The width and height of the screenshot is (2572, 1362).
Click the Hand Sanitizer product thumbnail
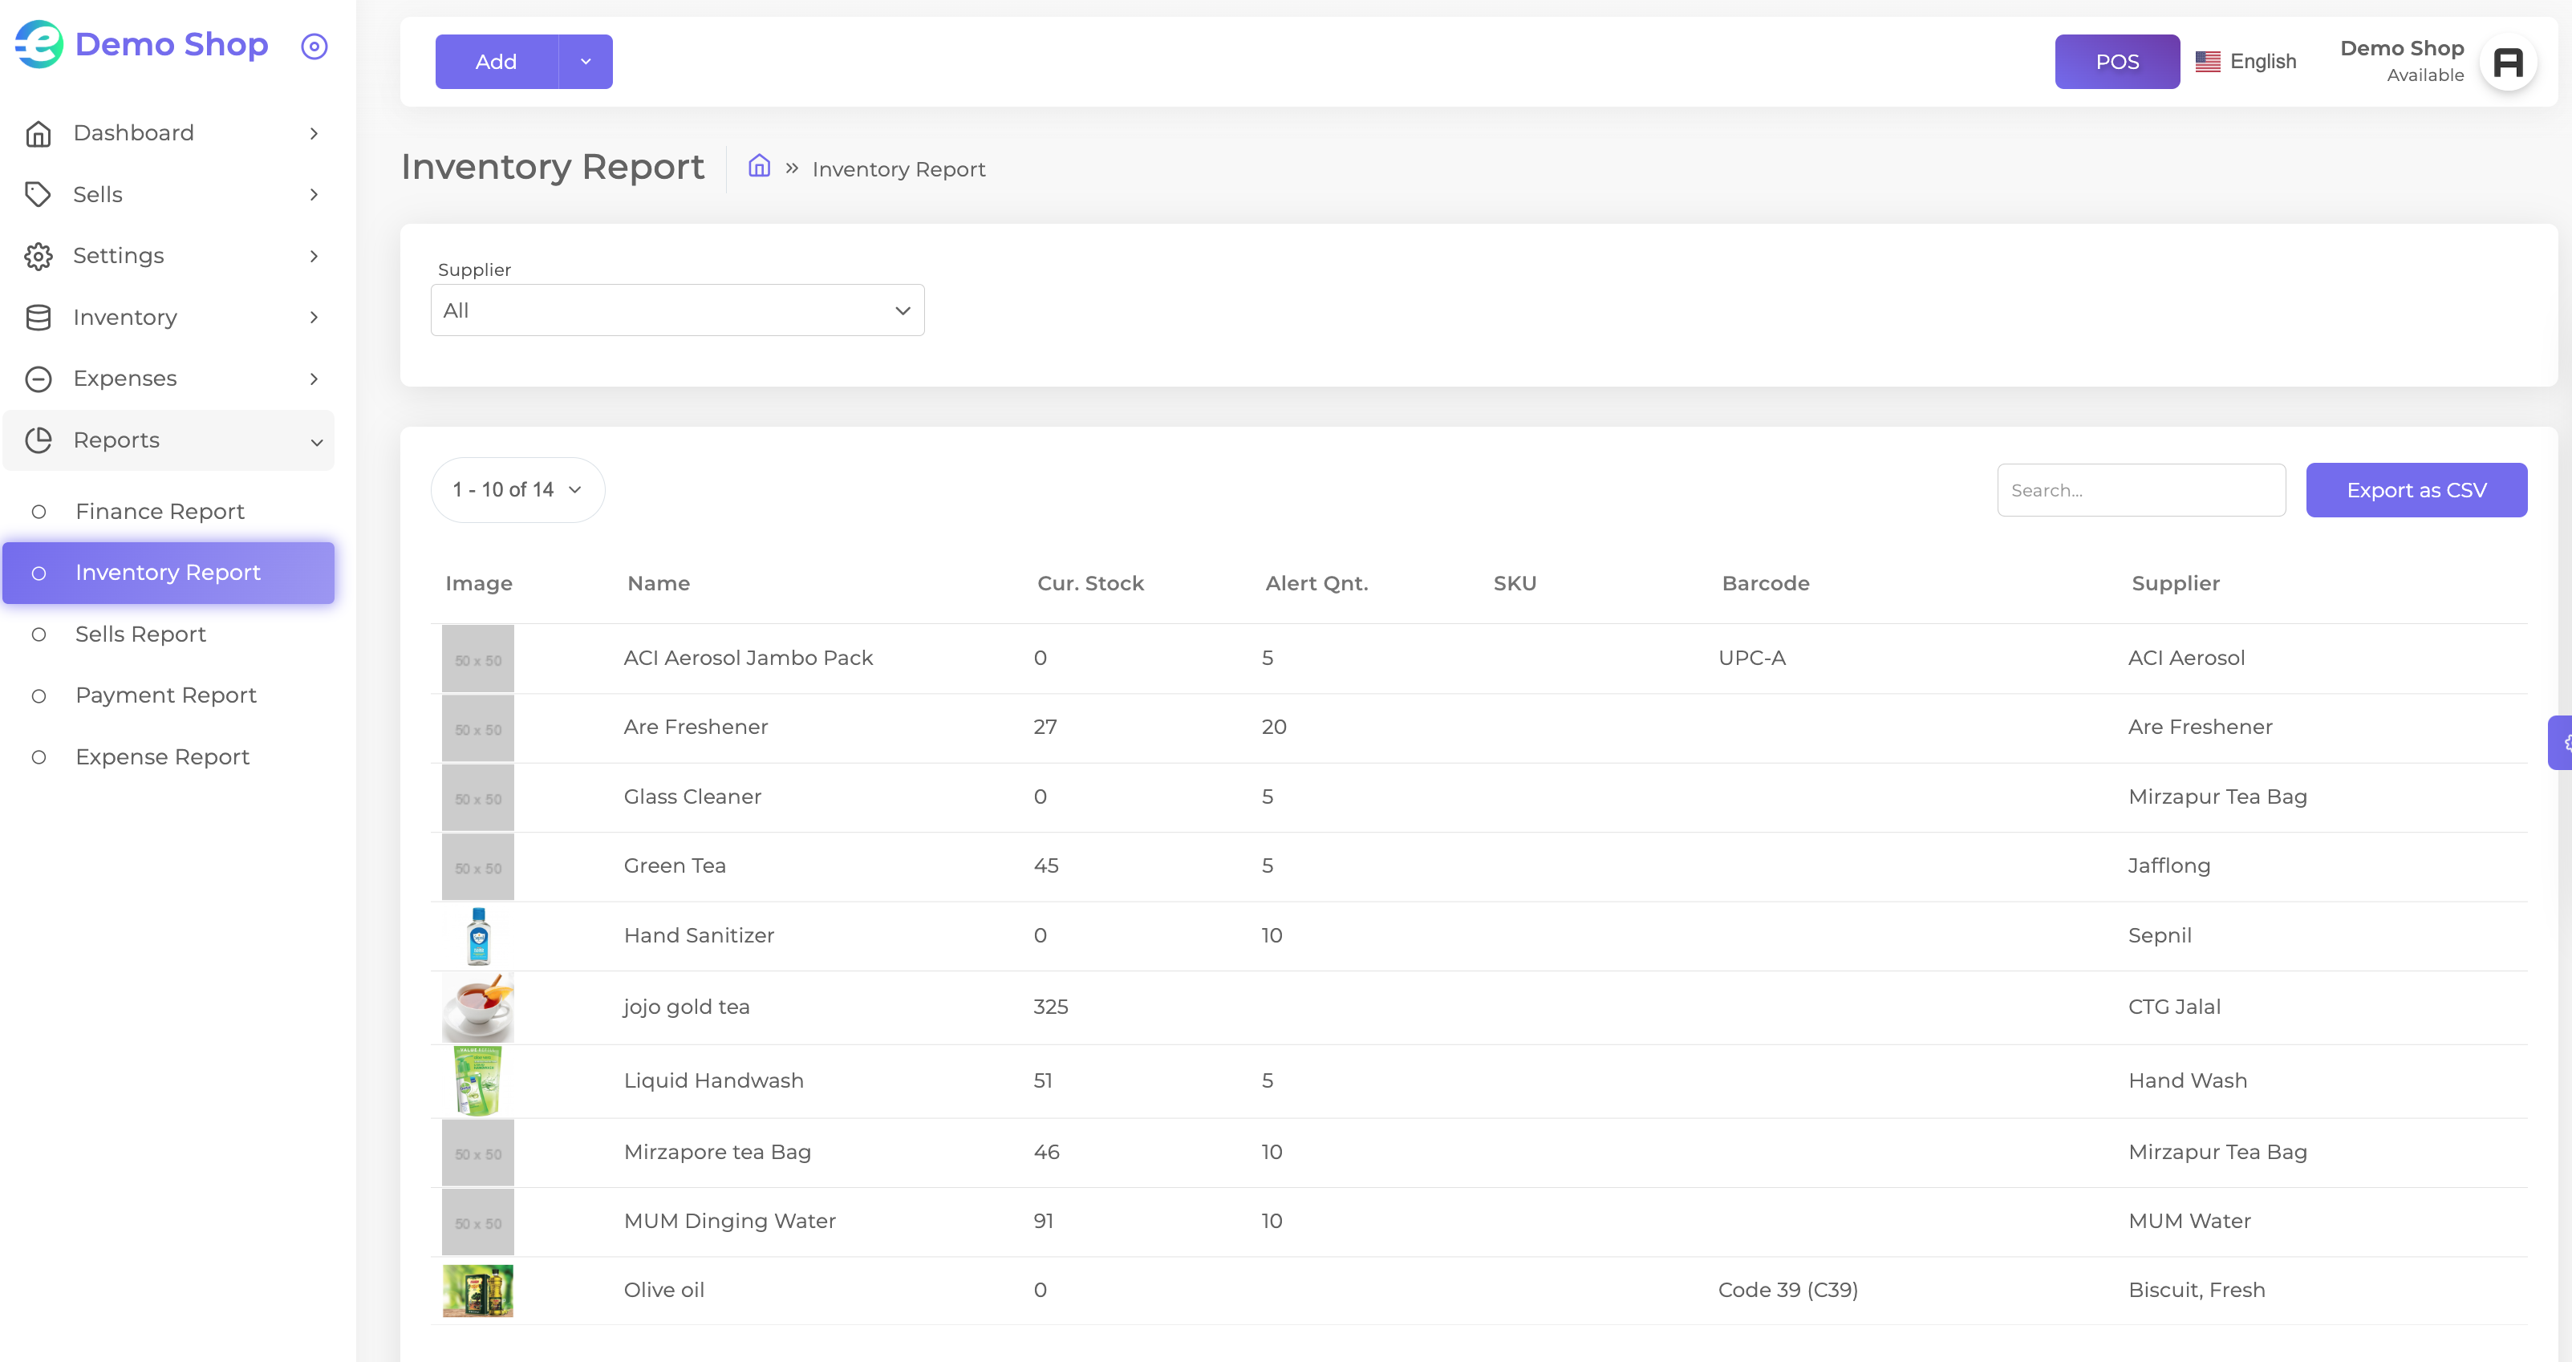tap(478, 935)
